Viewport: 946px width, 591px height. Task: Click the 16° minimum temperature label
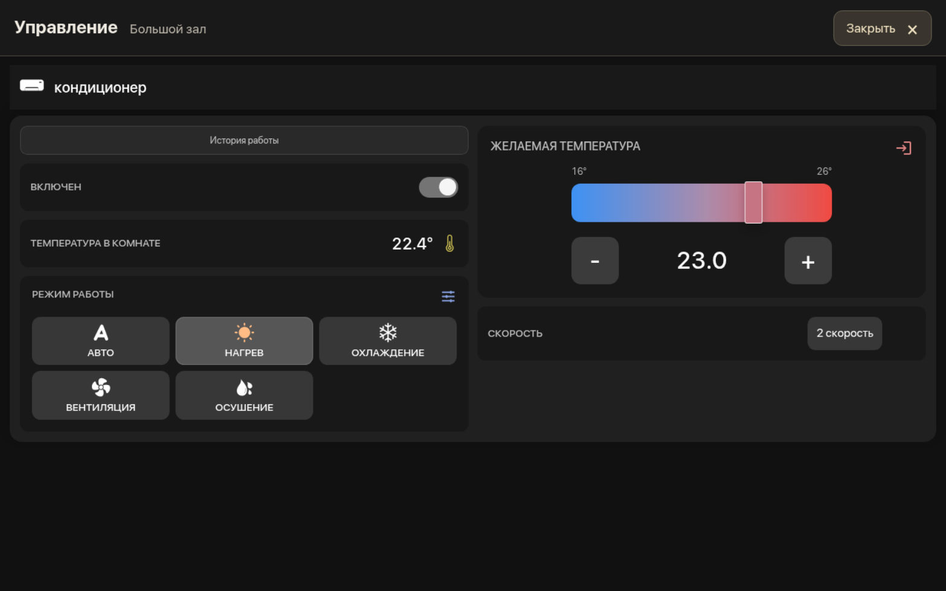(x=579, y=171)
